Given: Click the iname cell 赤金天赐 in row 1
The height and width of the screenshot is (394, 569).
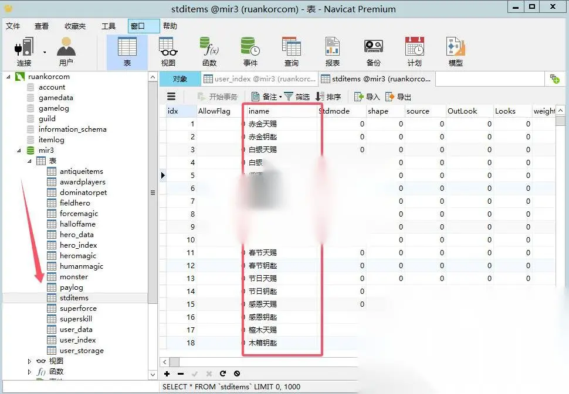Looking at the screenshot, I should 282,124.
